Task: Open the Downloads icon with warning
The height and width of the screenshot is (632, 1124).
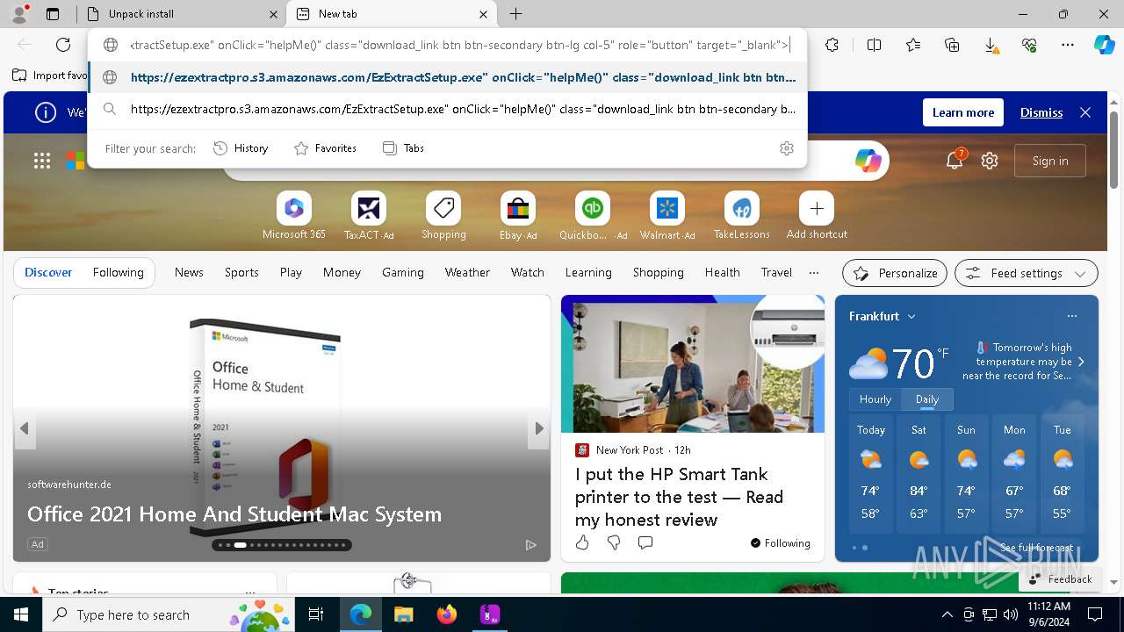Action: [x=991, y=45]
